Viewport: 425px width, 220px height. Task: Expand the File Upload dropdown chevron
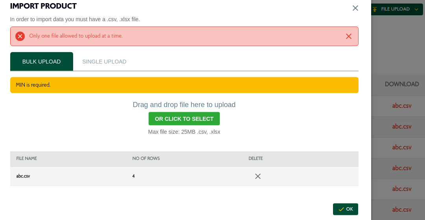(416, 9)
